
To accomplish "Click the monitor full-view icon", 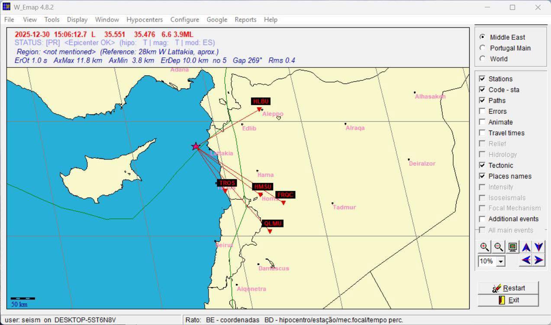I will 512,247.
